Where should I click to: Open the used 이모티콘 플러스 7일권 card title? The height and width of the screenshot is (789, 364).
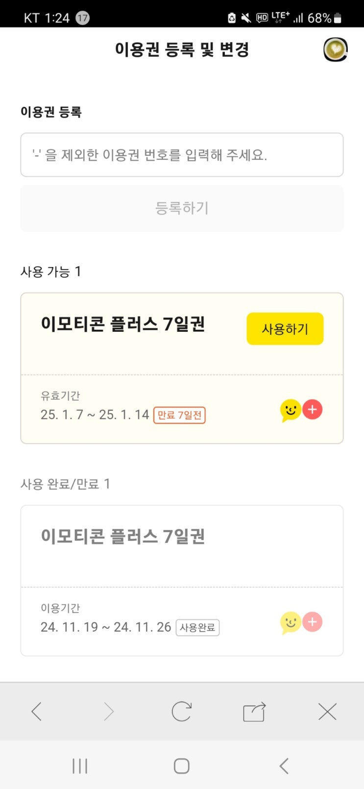click(123, 537)
